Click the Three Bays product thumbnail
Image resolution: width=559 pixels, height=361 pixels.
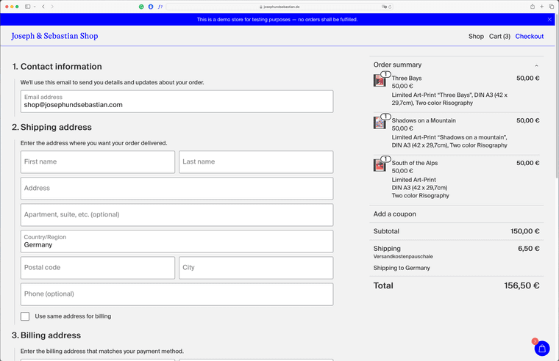click(x=380, y=81)
